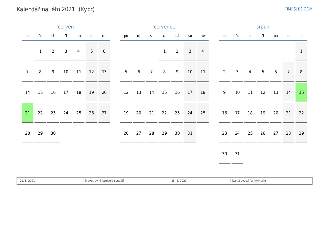
Task: Select Saturday July 17 cell
Action: tap(190, 92)
